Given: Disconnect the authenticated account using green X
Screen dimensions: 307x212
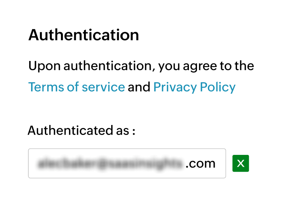Looking at the screenshot, I should 241,163.
